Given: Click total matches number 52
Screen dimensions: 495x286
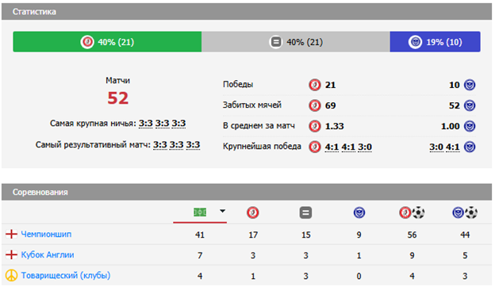Looking at the screenshot, I should [x=117, y=98].
